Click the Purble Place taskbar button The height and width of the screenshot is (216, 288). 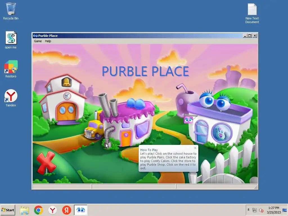[x=81, y=210]
